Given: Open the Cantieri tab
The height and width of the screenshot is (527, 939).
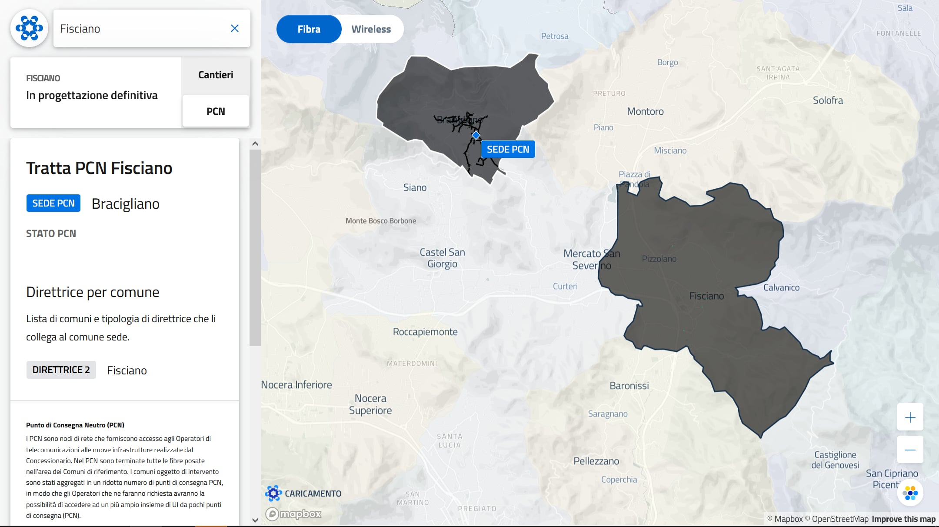Looking at the screenshot, I should (x=216, y=75).
